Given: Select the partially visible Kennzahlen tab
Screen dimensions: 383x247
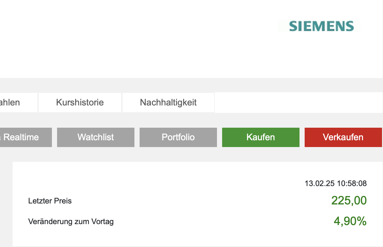Looking at the screenshot, I should [x=11, y=103].
